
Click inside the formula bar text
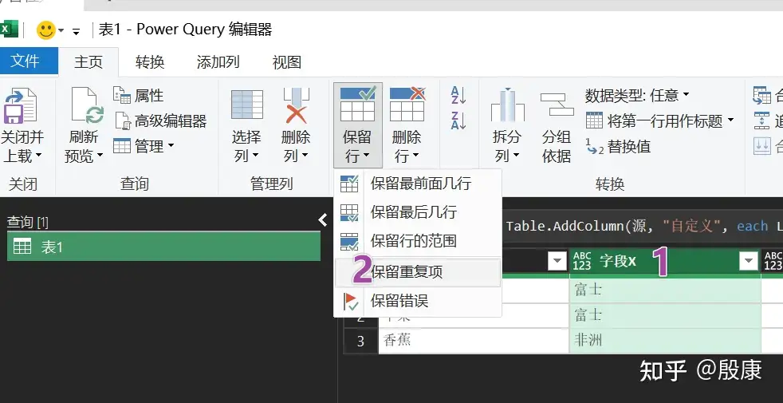644,226
